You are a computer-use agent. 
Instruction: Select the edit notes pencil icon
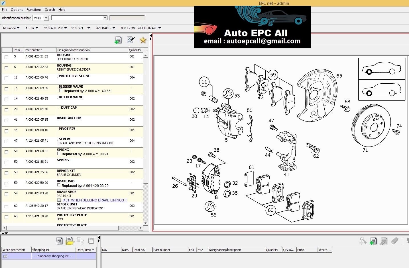(x=131, y=40)
